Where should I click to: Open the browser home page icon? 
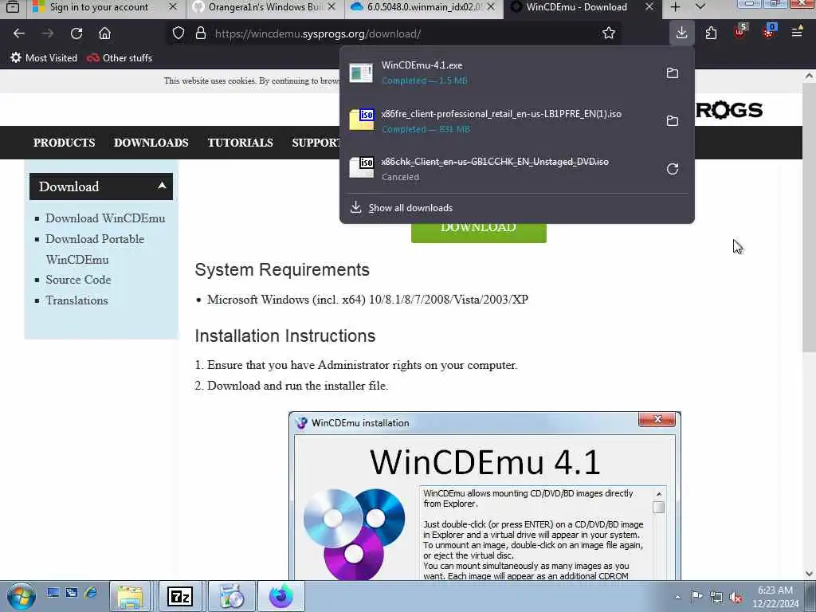pyautogui.click(x=104, y=33)
